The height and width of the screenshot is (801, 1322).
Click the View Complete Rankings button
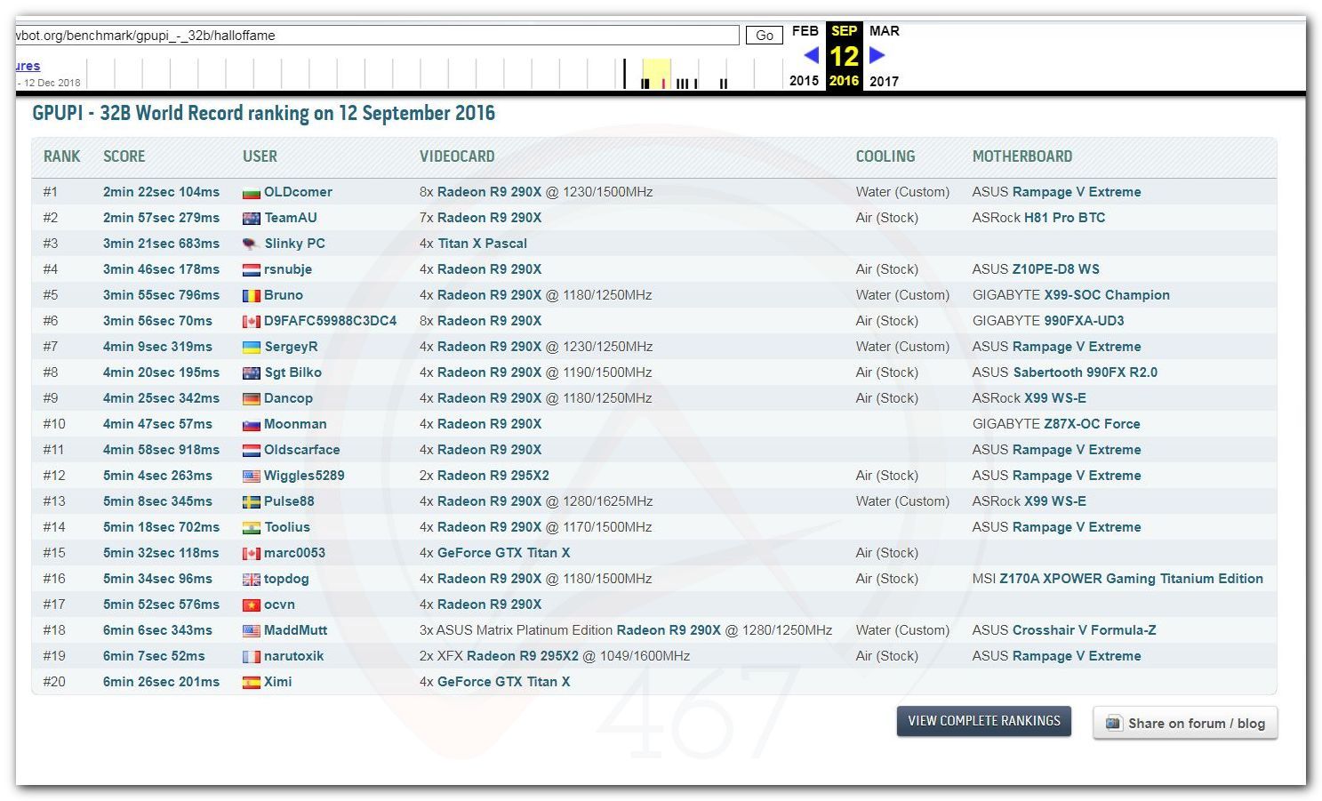984,721
